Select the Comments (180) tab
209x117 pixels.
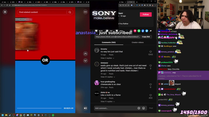click(x=109, y=43)
